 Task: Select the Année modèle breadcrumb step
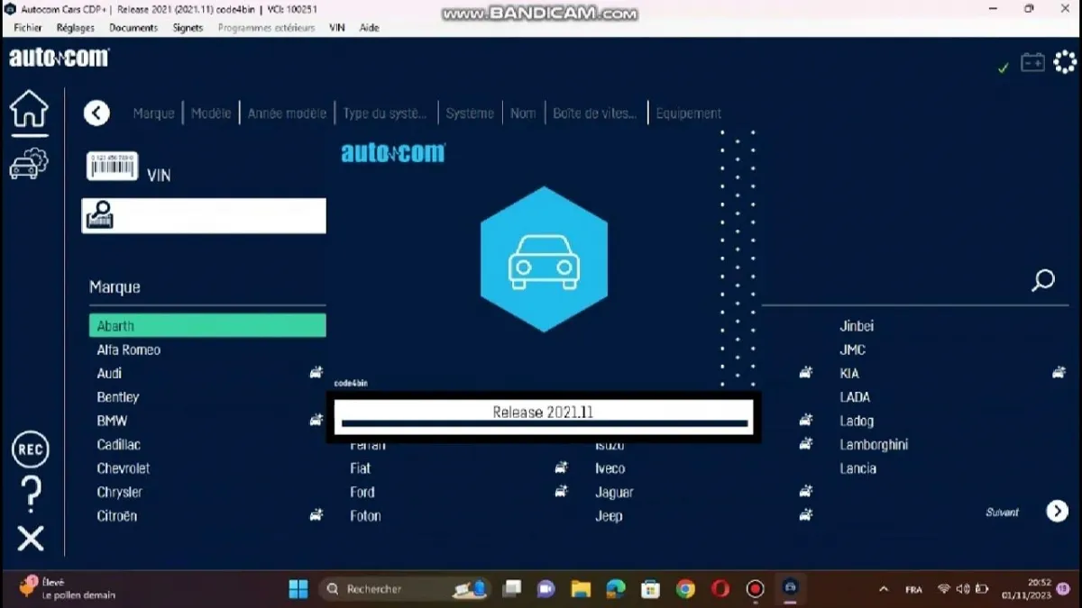coord(287,113)
